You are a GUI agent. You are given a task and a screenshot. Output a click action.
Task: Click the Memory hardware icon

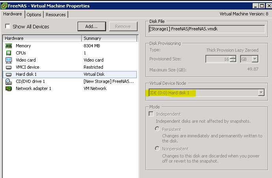click(9, 46)
